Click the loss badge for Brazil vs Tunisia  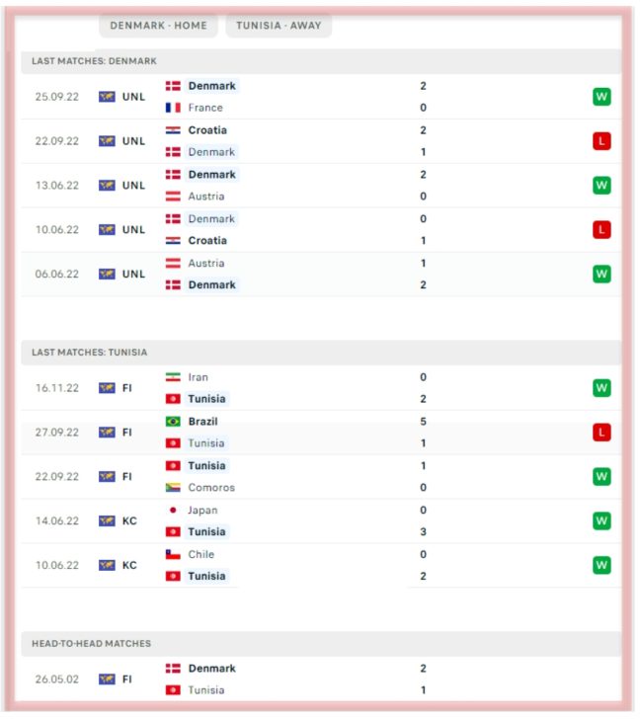[601, 433]
